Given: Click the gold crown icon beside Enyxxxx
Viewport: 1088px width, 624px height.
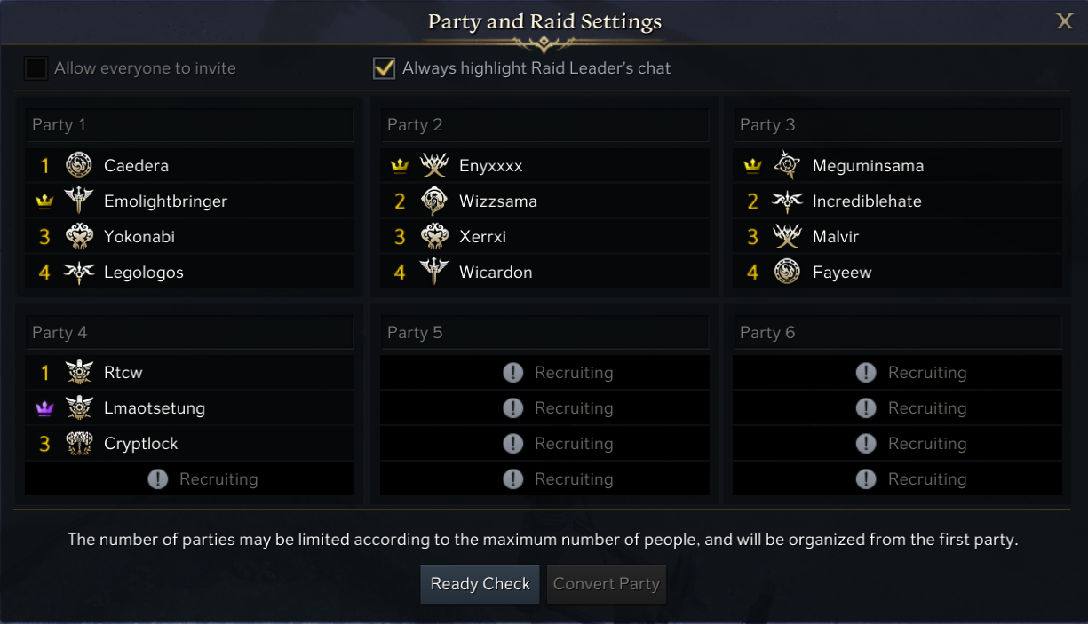Looking at the screenshot, I should pos(400,165).
